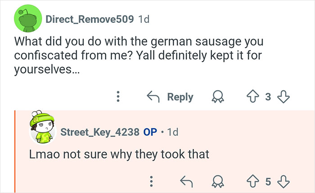Viewport: 315px width, 193px height.
Task: Click the German sausage comment text
Action: tap(135, 57)
